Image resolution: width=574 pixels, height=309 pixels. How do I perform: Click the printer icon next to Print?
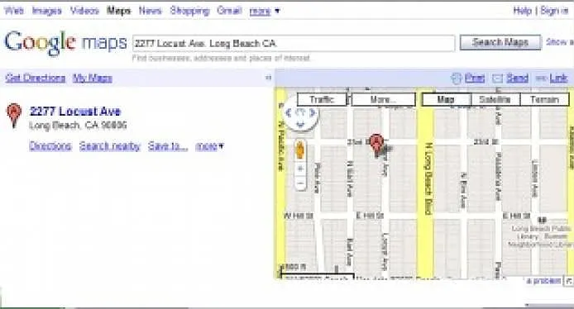[x=456, y=78]
